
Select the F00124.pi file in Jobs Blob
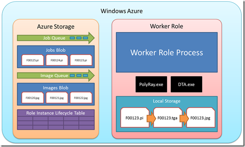tap(57, 60)
